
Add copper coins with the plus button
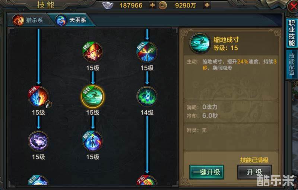pyautogui.click(x=207, y=5)
